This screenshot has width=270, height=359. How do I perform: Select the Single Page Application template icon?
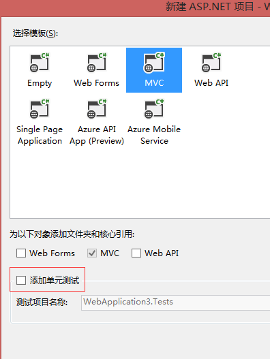[x=40, y=109]
